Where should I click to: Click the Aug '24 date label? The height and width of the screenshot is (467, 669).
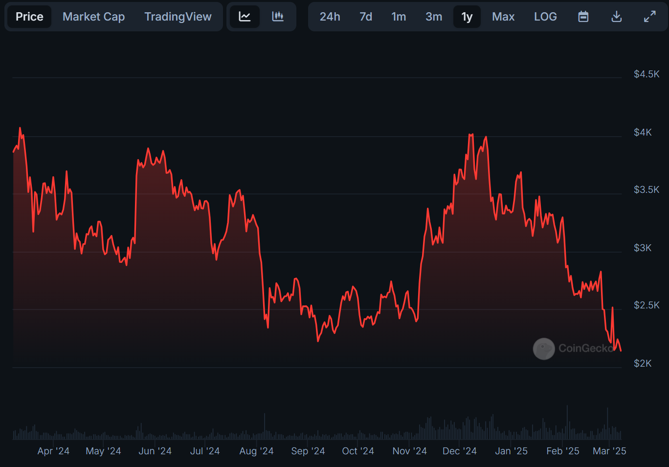click(x=256, y=451)
